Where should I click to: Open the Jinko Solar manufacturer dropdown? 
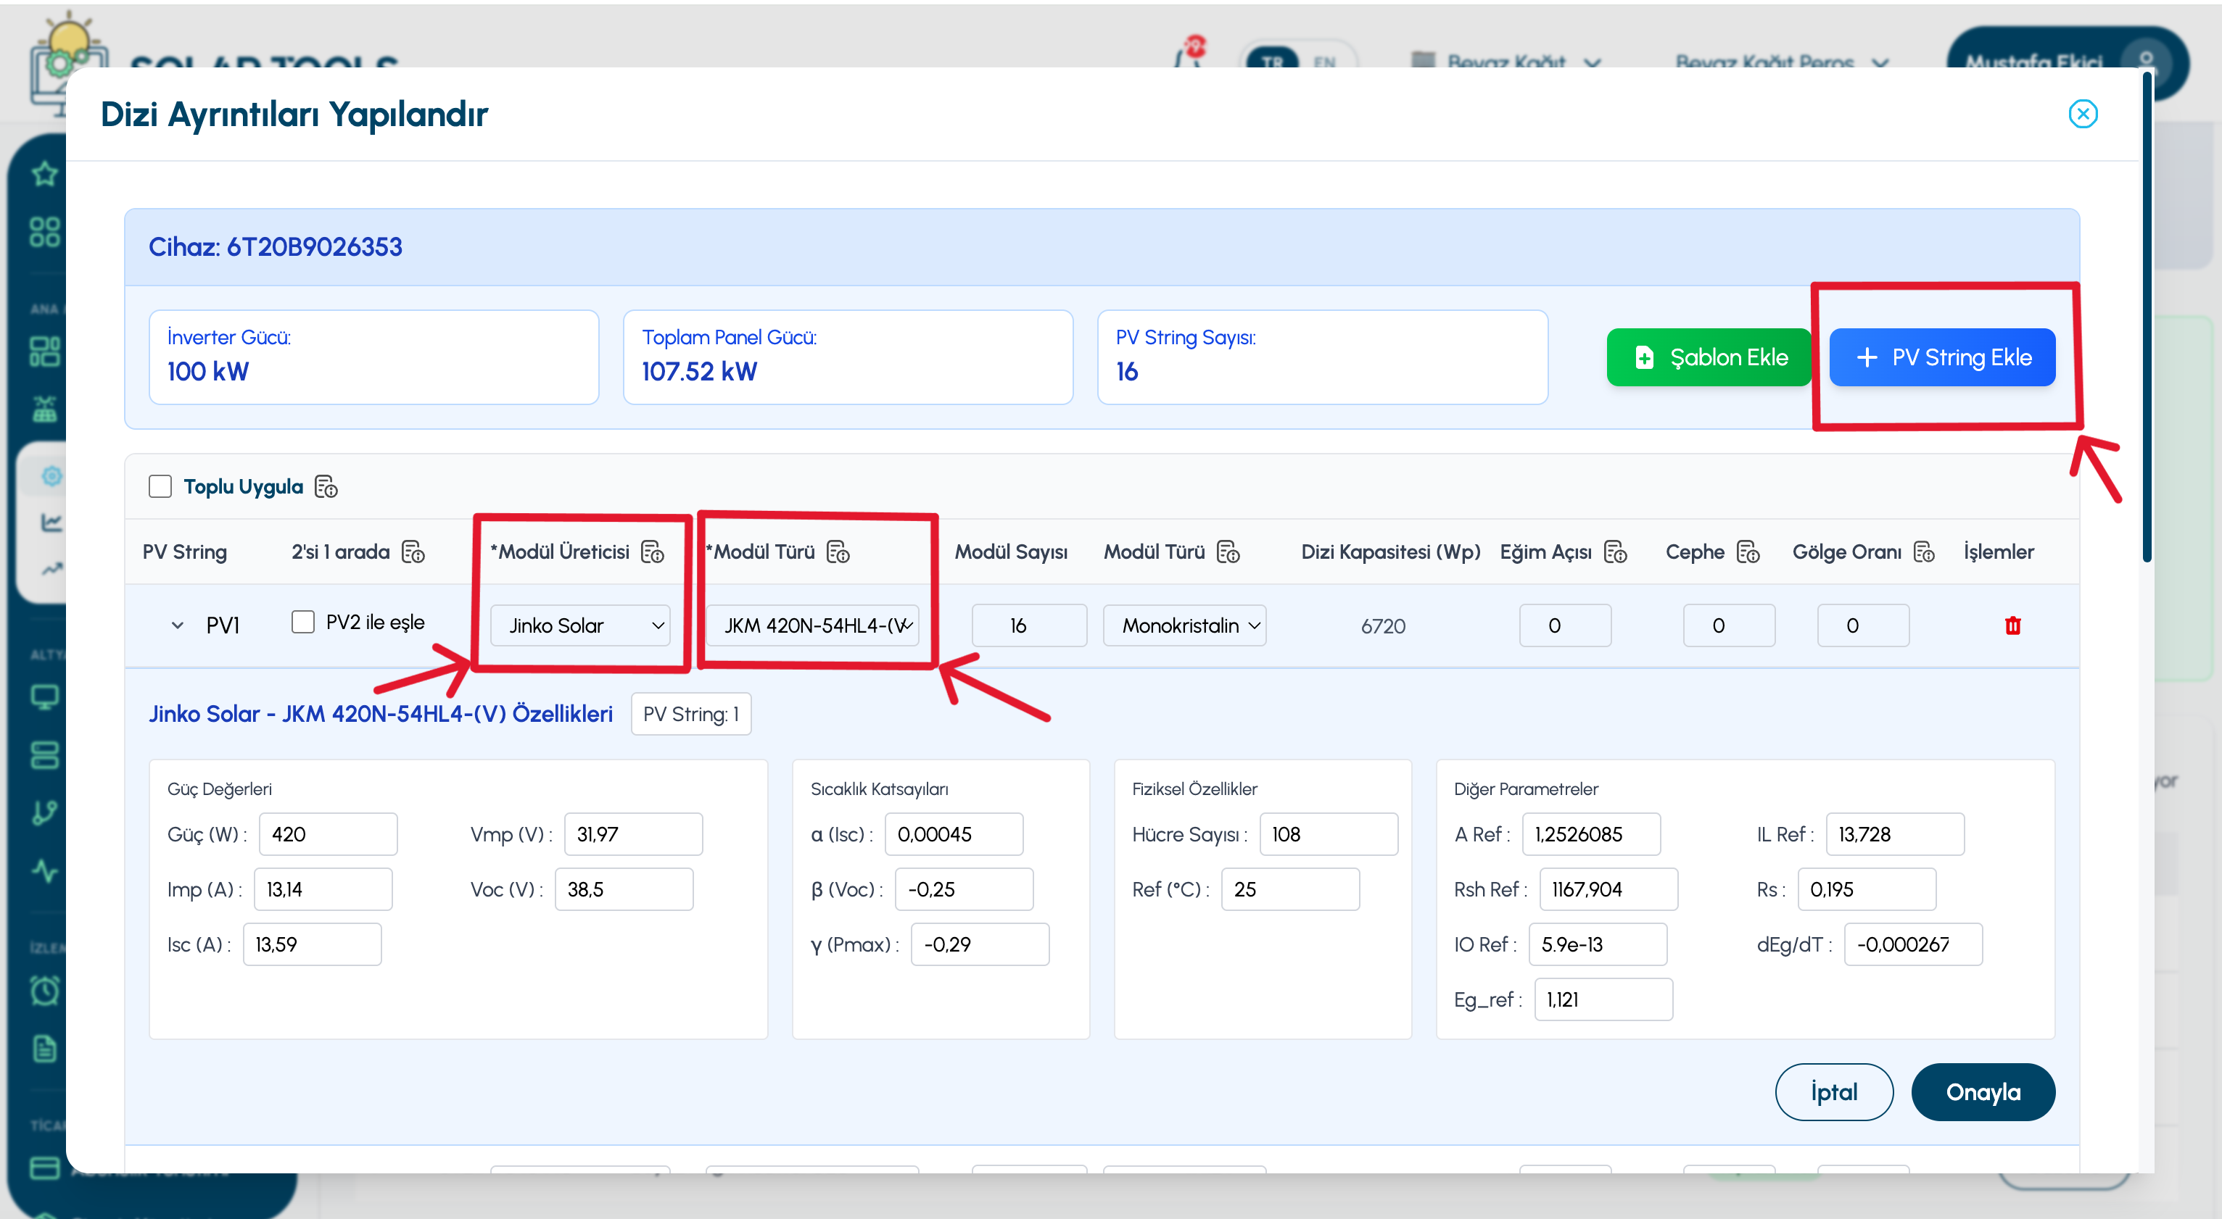tap(580, 625)
